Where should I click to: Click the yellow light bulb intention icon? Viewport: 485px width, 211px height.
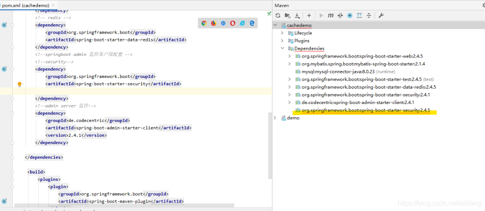point(19,84)
